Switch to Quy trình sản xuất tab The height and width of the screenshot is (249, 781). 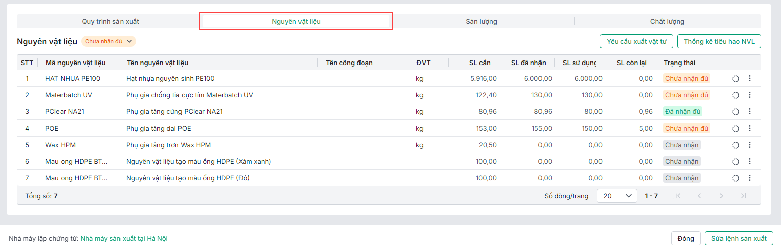coord(110,21)
